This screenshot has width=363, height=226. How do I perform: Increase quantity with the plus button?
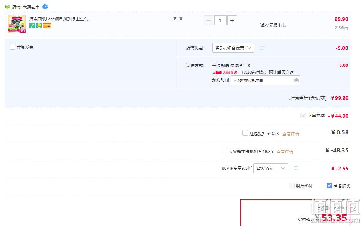[232, 20]
